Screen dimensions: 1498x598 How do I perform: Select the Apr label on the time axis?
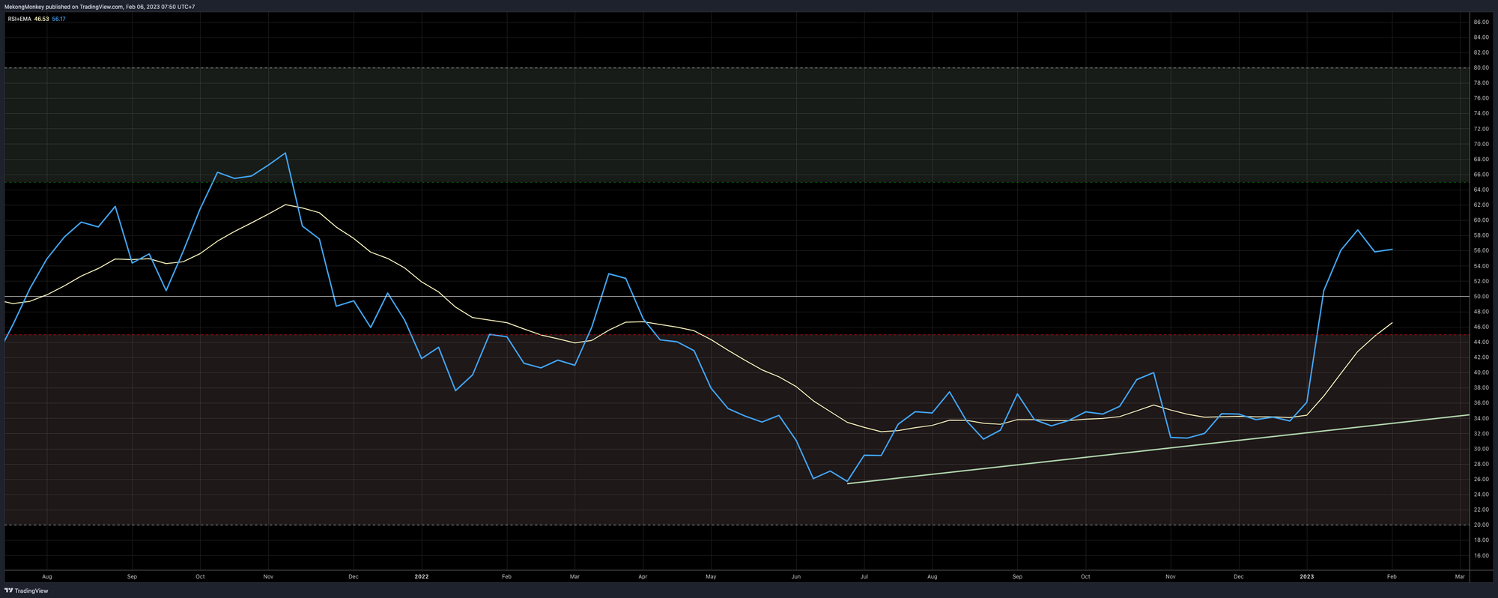pyautogui.click(x=643, y=577)
